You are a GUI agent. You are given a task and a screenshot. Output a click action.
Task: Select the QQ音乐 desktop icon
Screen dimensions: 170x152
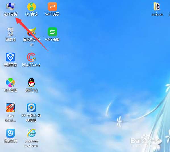(x=31, y=7)
